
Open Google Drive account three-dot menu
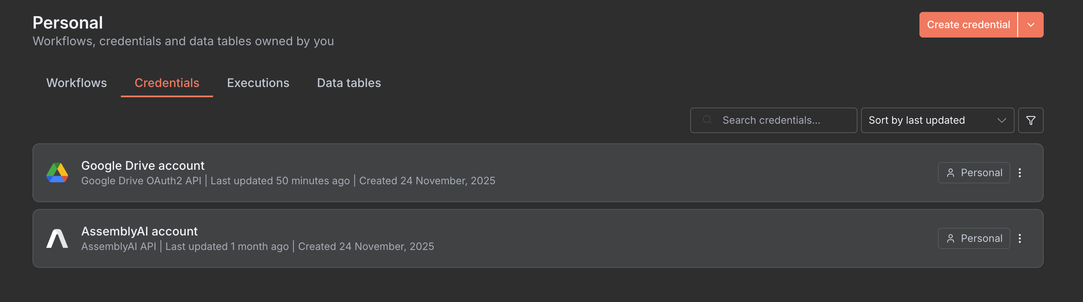point(1020,173)
